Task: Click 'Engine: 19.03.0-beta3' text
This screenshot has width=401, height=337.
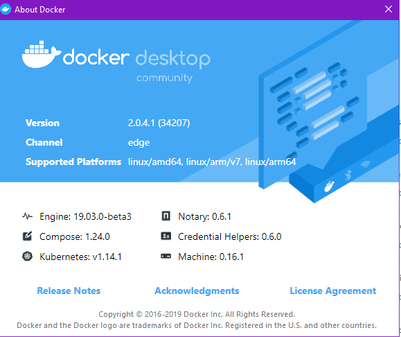Action: (x=85, y=216)
